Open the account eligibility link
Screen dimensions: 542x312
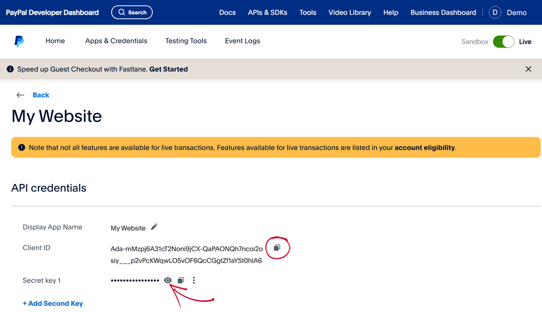coord(424,148)
